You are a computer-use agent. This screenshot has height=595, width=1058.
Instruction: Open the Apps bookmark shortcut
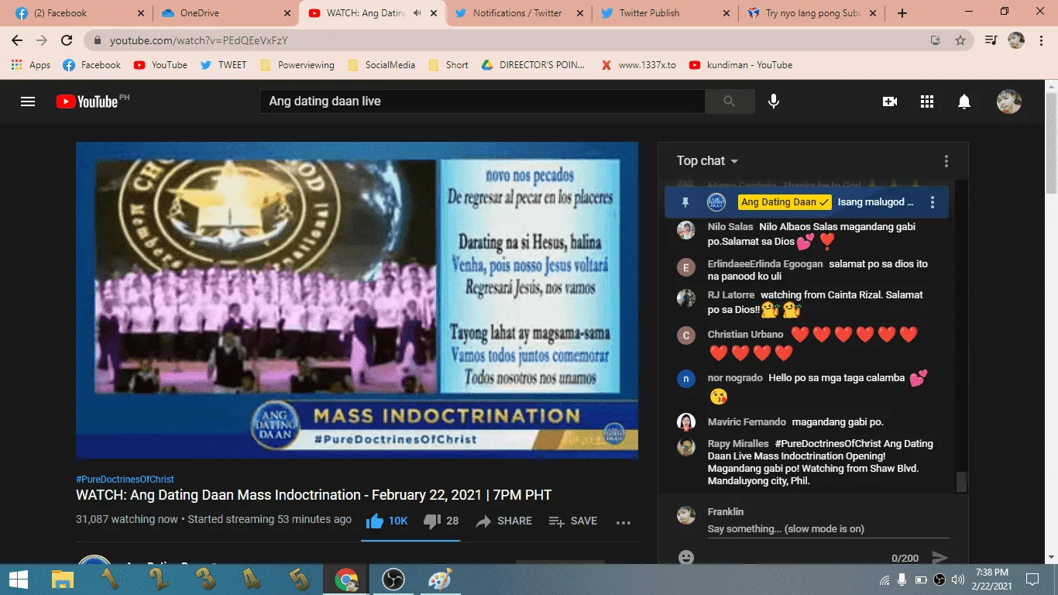click(x=31, y=65)
